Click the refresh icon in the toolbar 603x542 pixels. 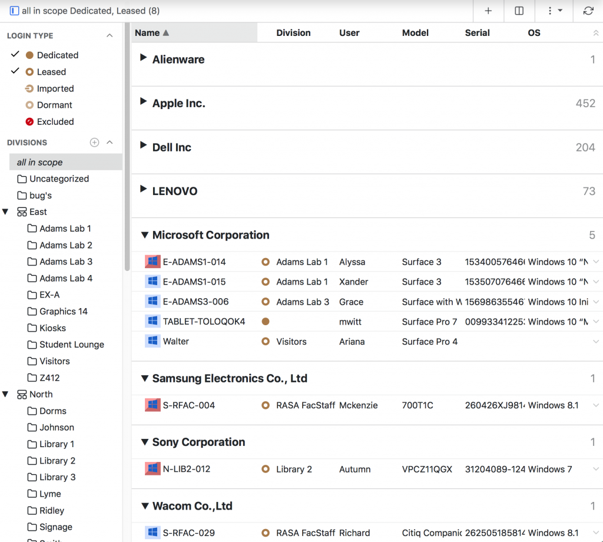coord(588,10)
